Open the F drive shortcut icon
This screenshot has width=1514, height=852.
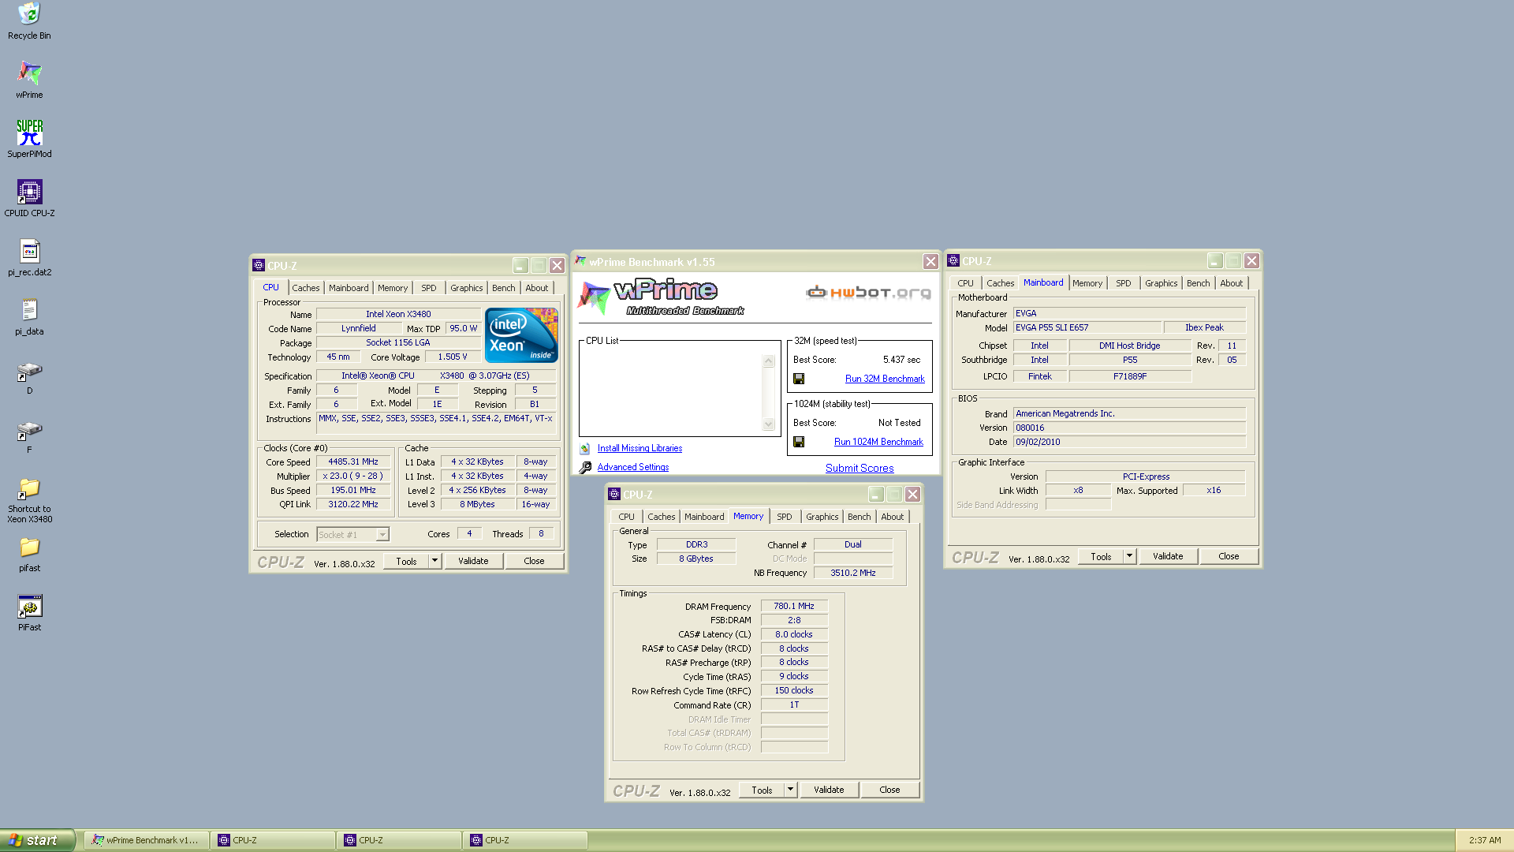coord(29,430)
